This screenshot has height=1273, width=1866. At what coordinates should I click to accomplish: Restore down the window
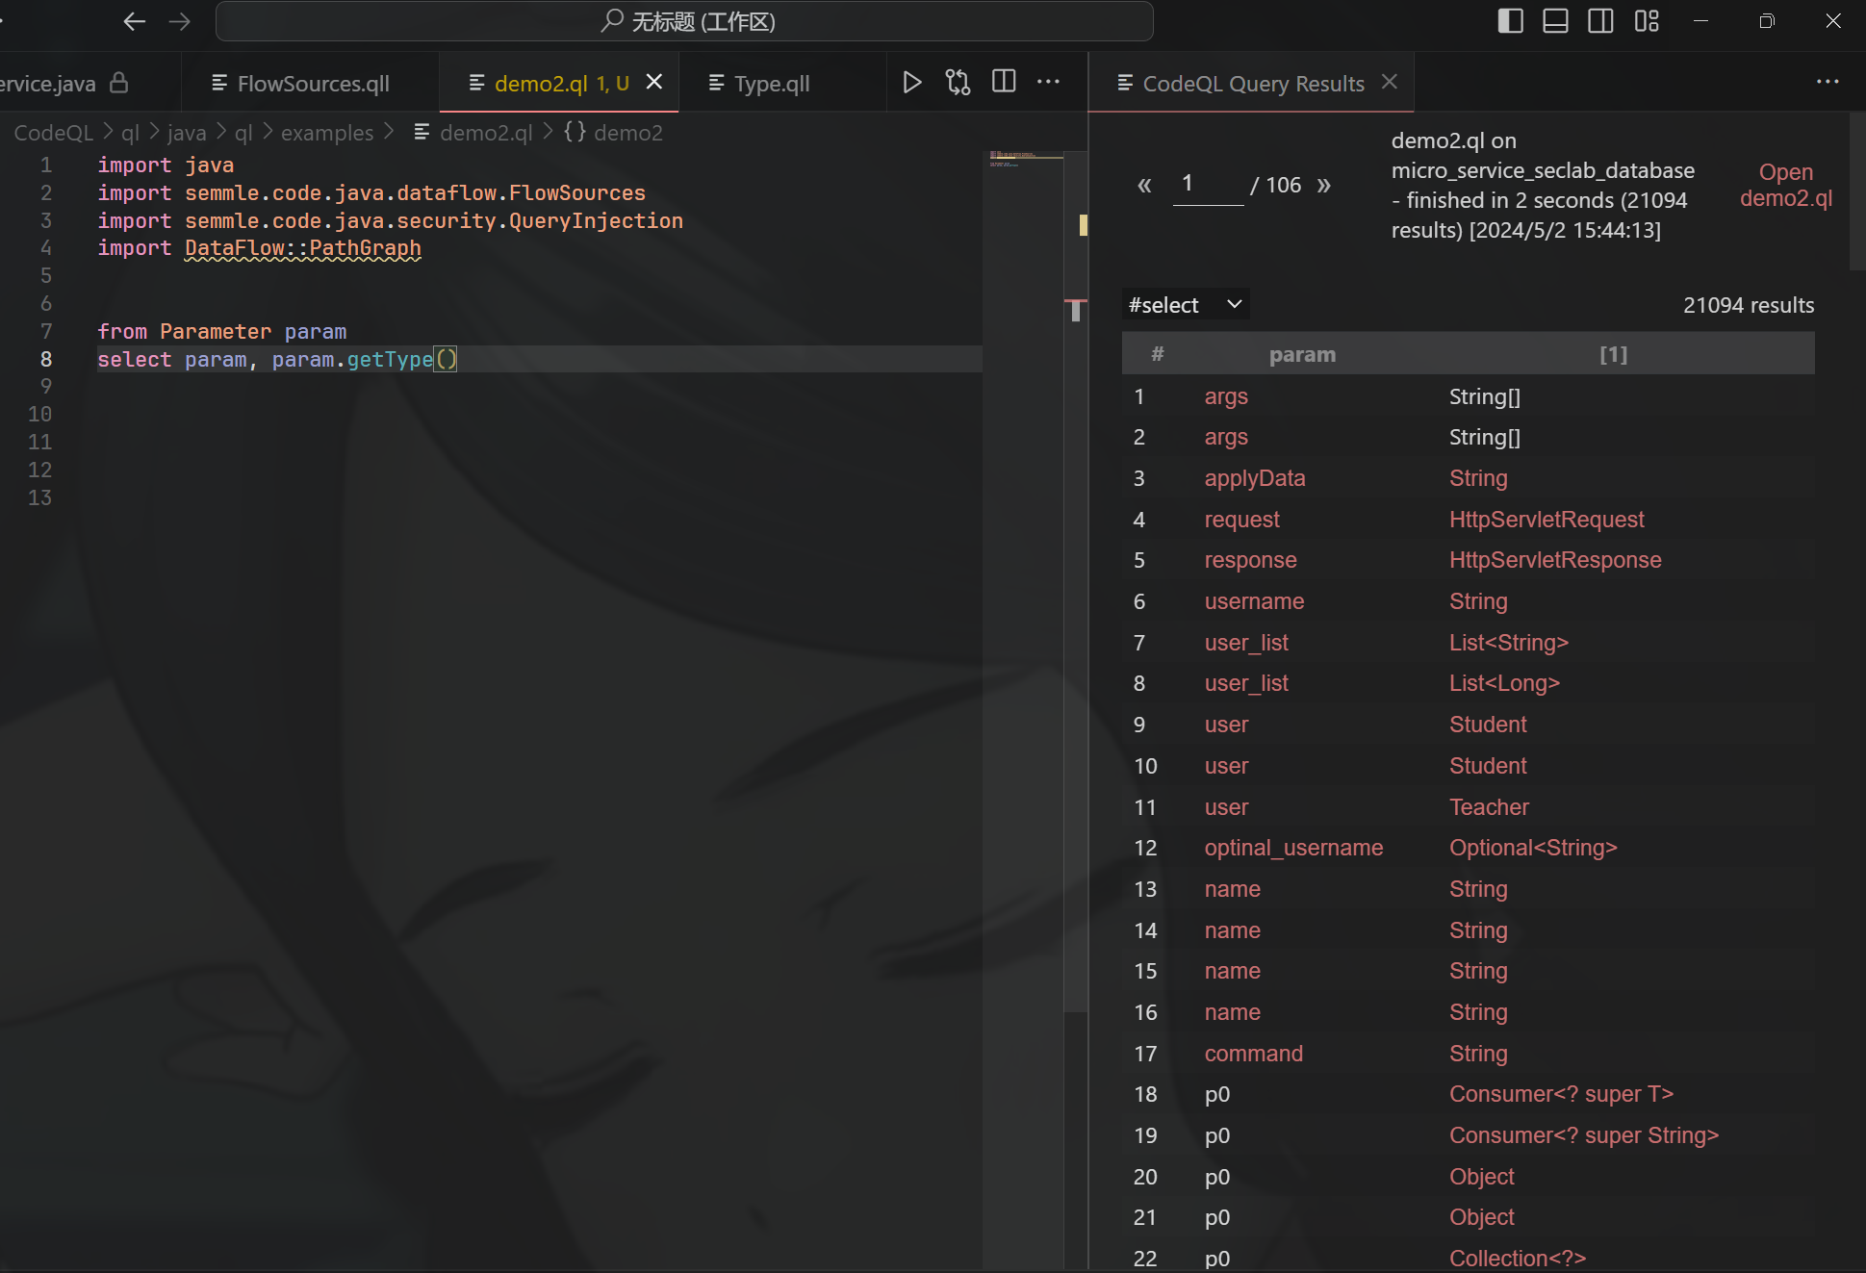[x=1766, y=21]
